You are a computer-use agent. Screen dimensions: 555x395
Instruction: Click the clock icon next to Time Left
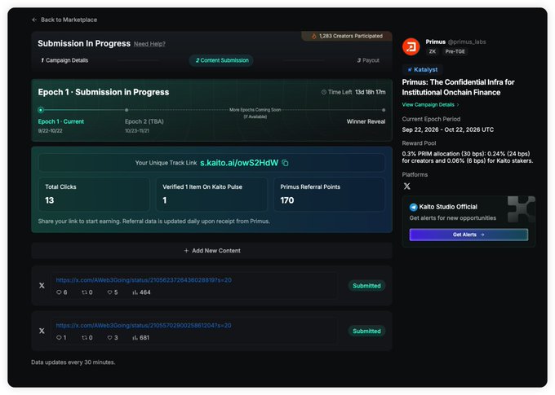point(323,92)
